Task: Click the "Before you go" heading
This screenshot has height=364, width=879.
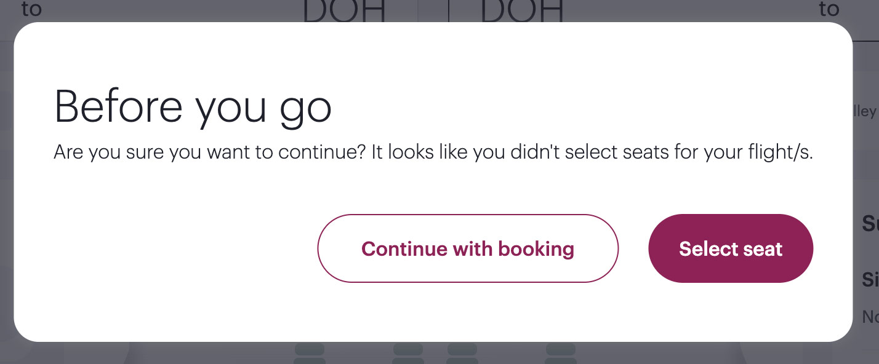Action: pos(193,106)
